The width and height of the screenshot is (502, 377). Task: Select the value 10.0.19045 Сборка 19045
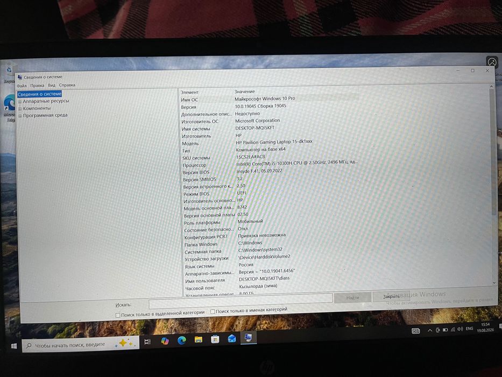click(x=260, y=106)
